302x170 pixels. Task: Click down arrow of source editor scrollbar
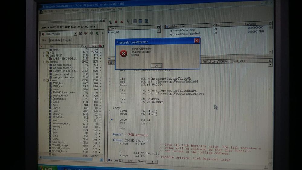coord(270,163)
